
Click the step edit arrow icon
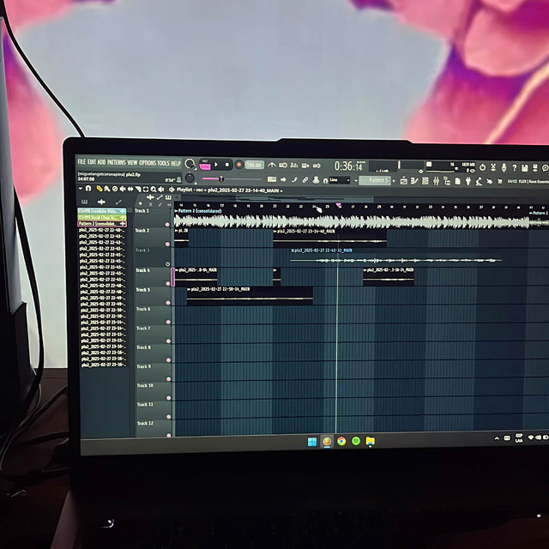coord(283,179)
